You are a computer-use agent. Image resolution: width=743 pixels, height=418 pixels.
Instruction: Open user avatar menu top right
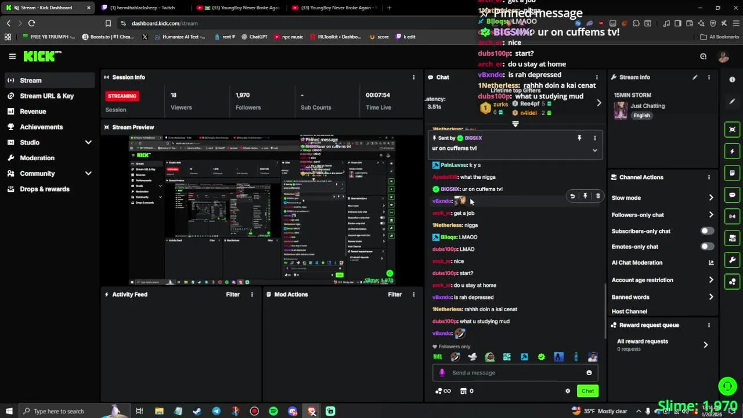coord(723,56)
